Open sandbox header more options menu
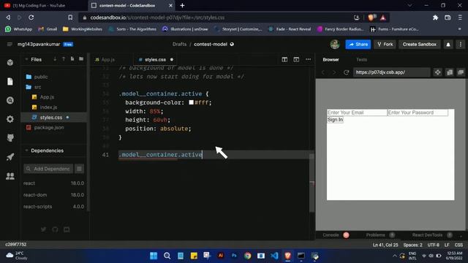Screen dimensions: 468x263 tap(461, 45)
